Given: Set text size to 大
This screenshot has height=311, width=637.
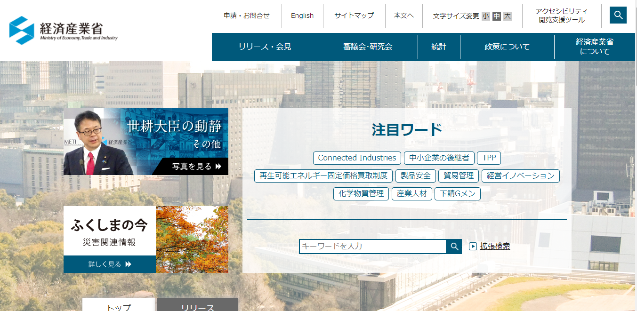Looking at the screenshot, I should coord(507,16).
